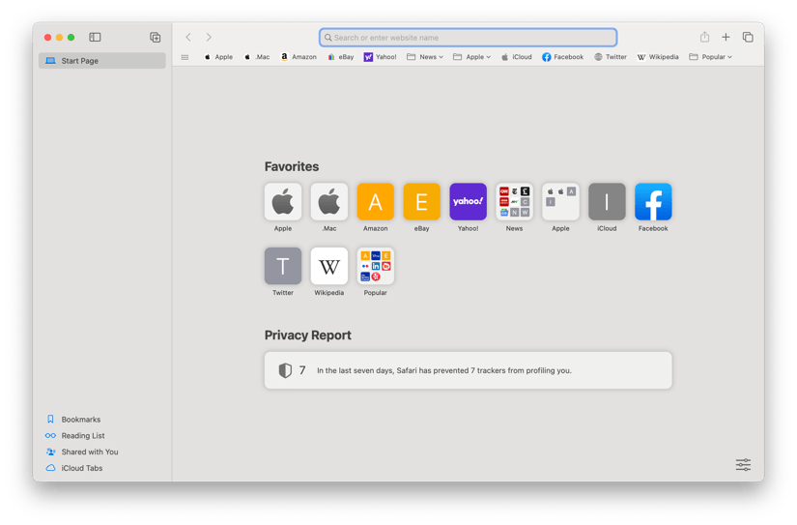Open the .Mac favorite tile
The image size is (797, 525).
coord(329,202)
